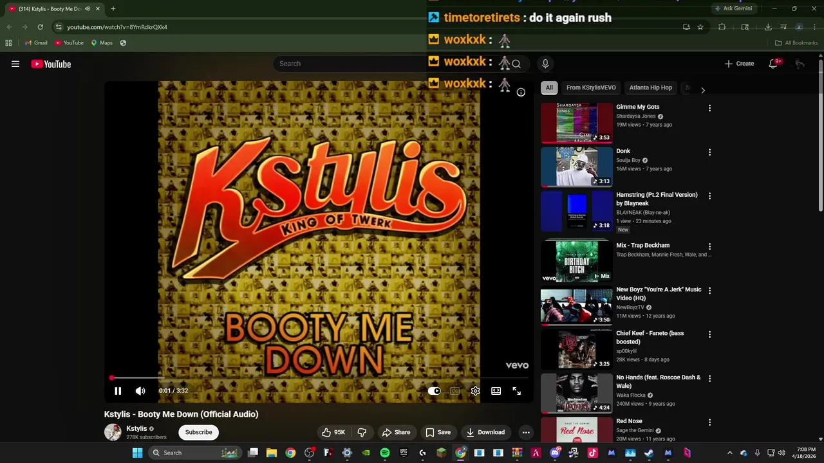The width and height of the screenshot is (824, 463).
Task: Open Chrome apps grid icon
Action: [x=8, y=43]
